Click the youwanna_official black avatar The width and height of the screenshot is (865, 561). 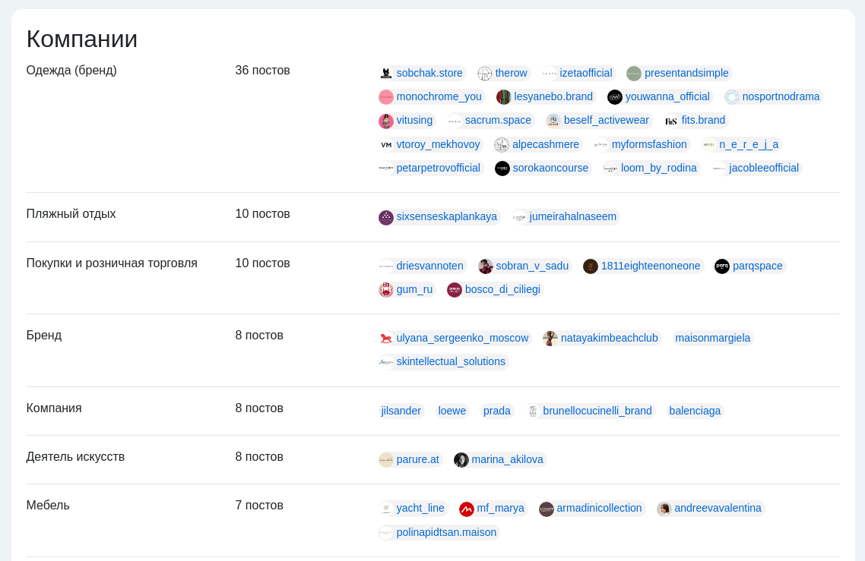click(615, 97)
